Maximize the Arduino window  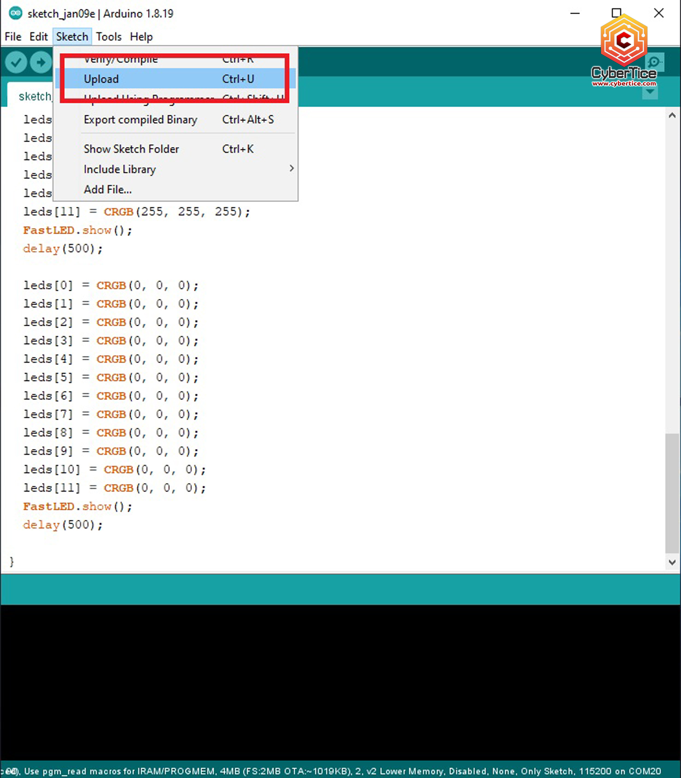(616, 13)
